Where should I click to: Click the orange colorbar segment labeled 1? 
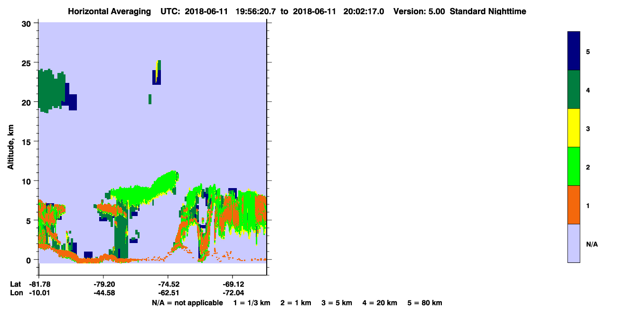(574, 205)
